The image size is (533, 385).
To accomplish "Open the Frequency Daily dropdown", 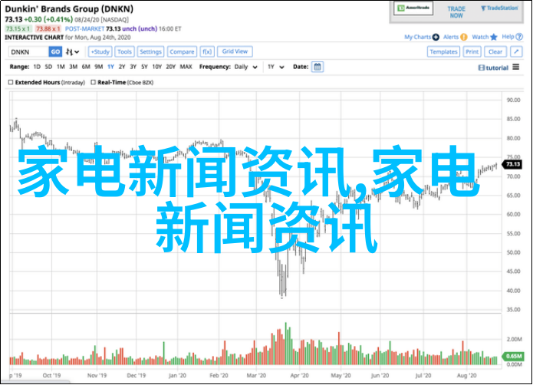I will [x=245, y=67].
